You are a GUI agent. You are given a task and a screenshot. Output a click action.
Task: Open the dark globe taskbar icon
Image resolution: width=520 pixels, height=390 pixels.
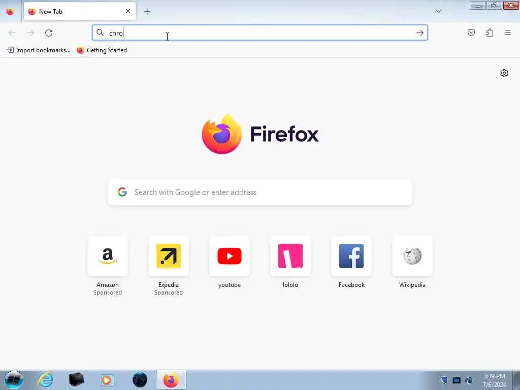140,380
